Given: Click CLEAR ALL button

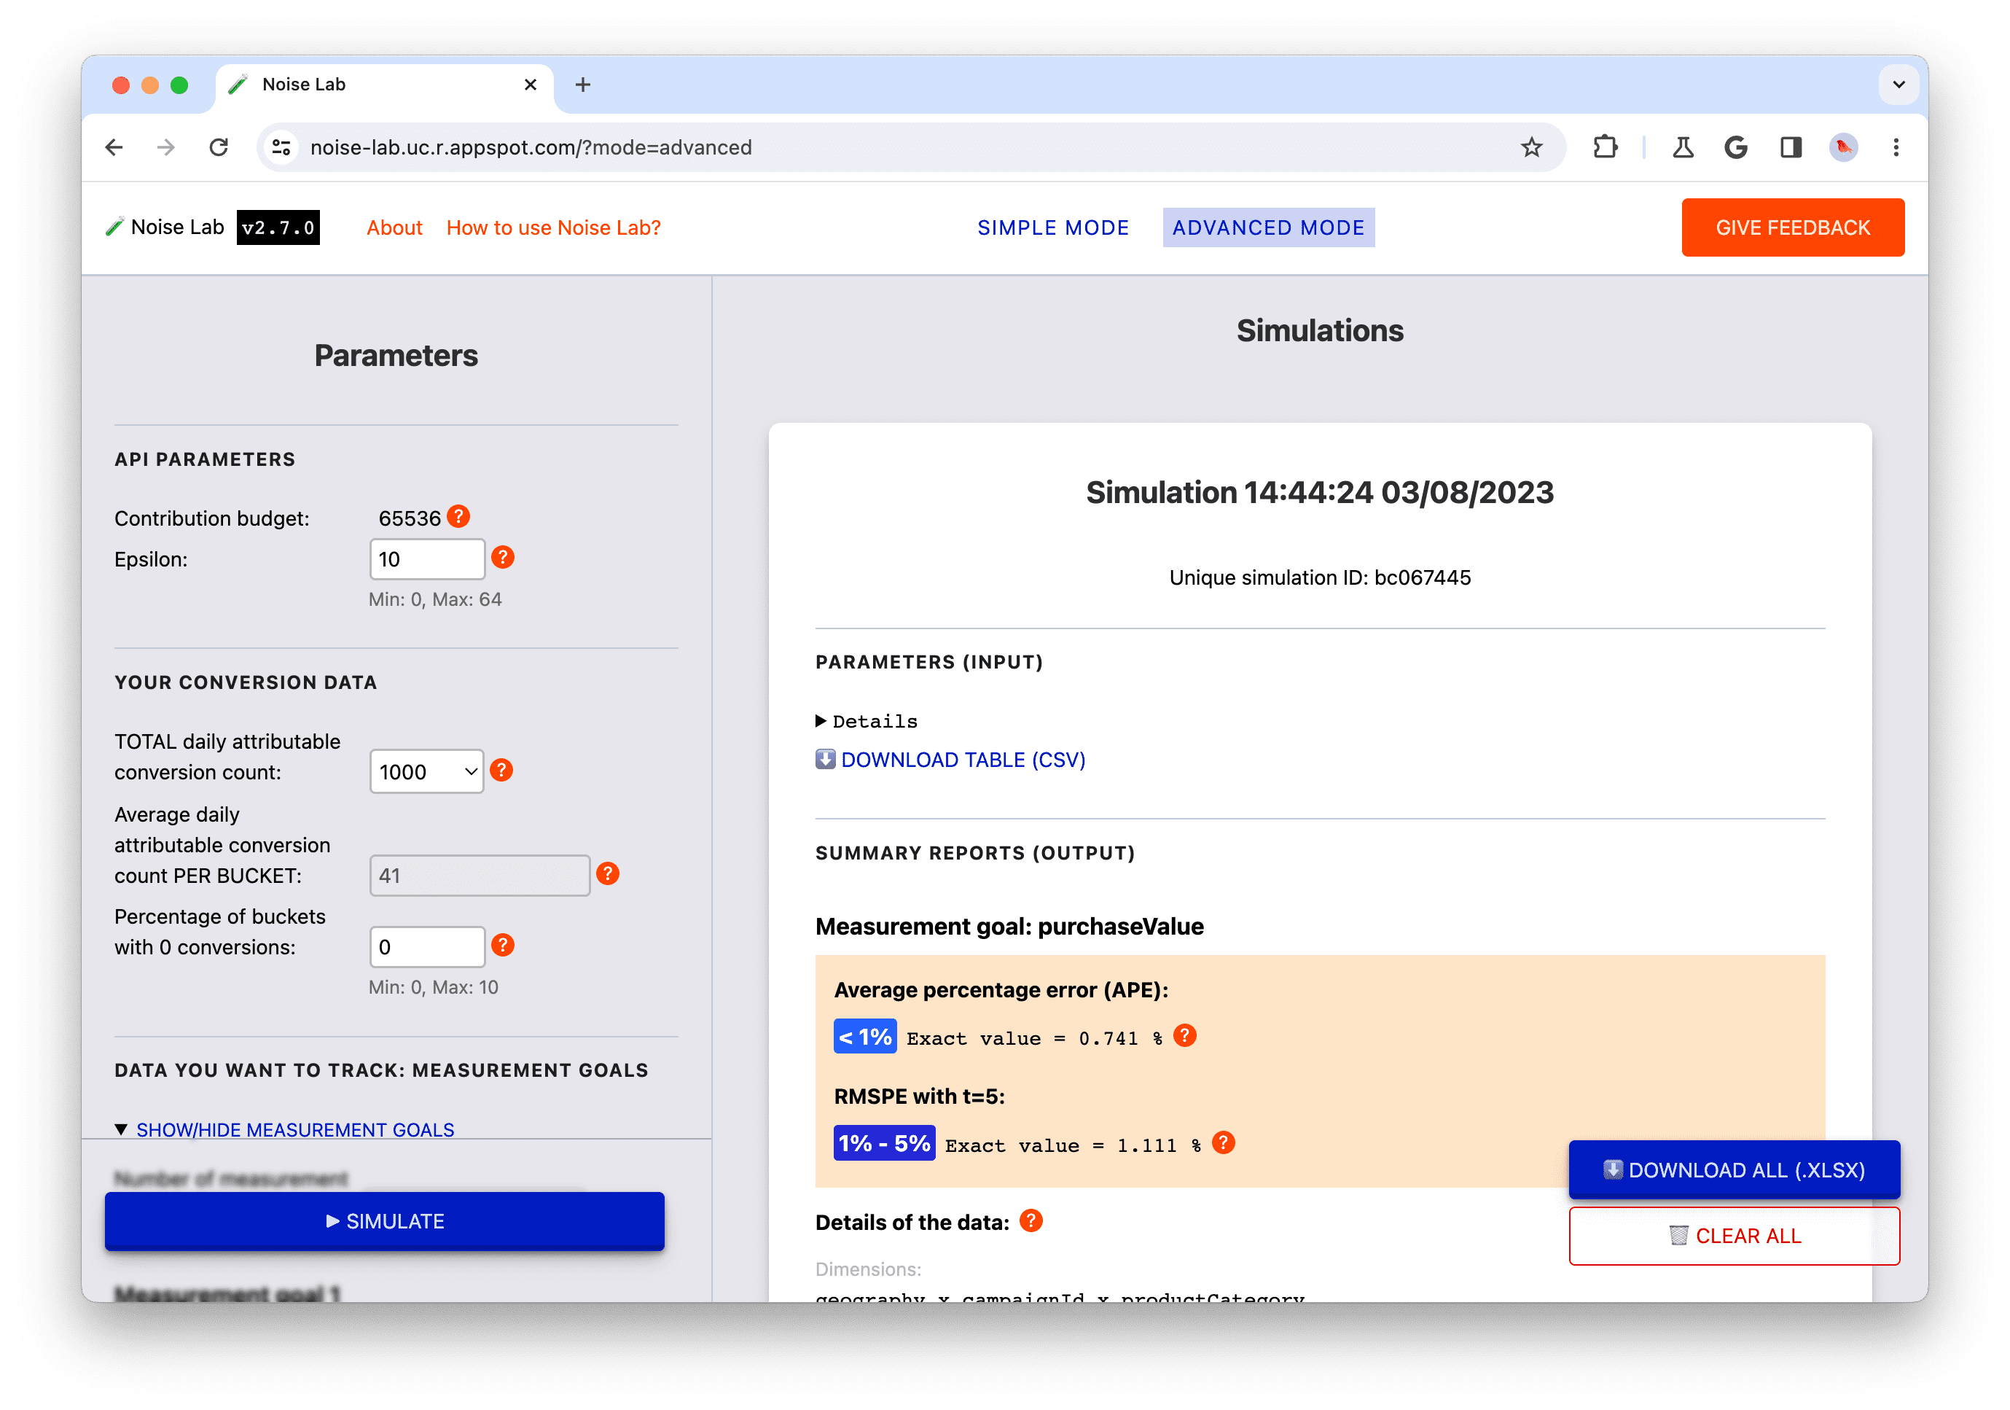Looking at the screenshot, I should 1734,1236.
